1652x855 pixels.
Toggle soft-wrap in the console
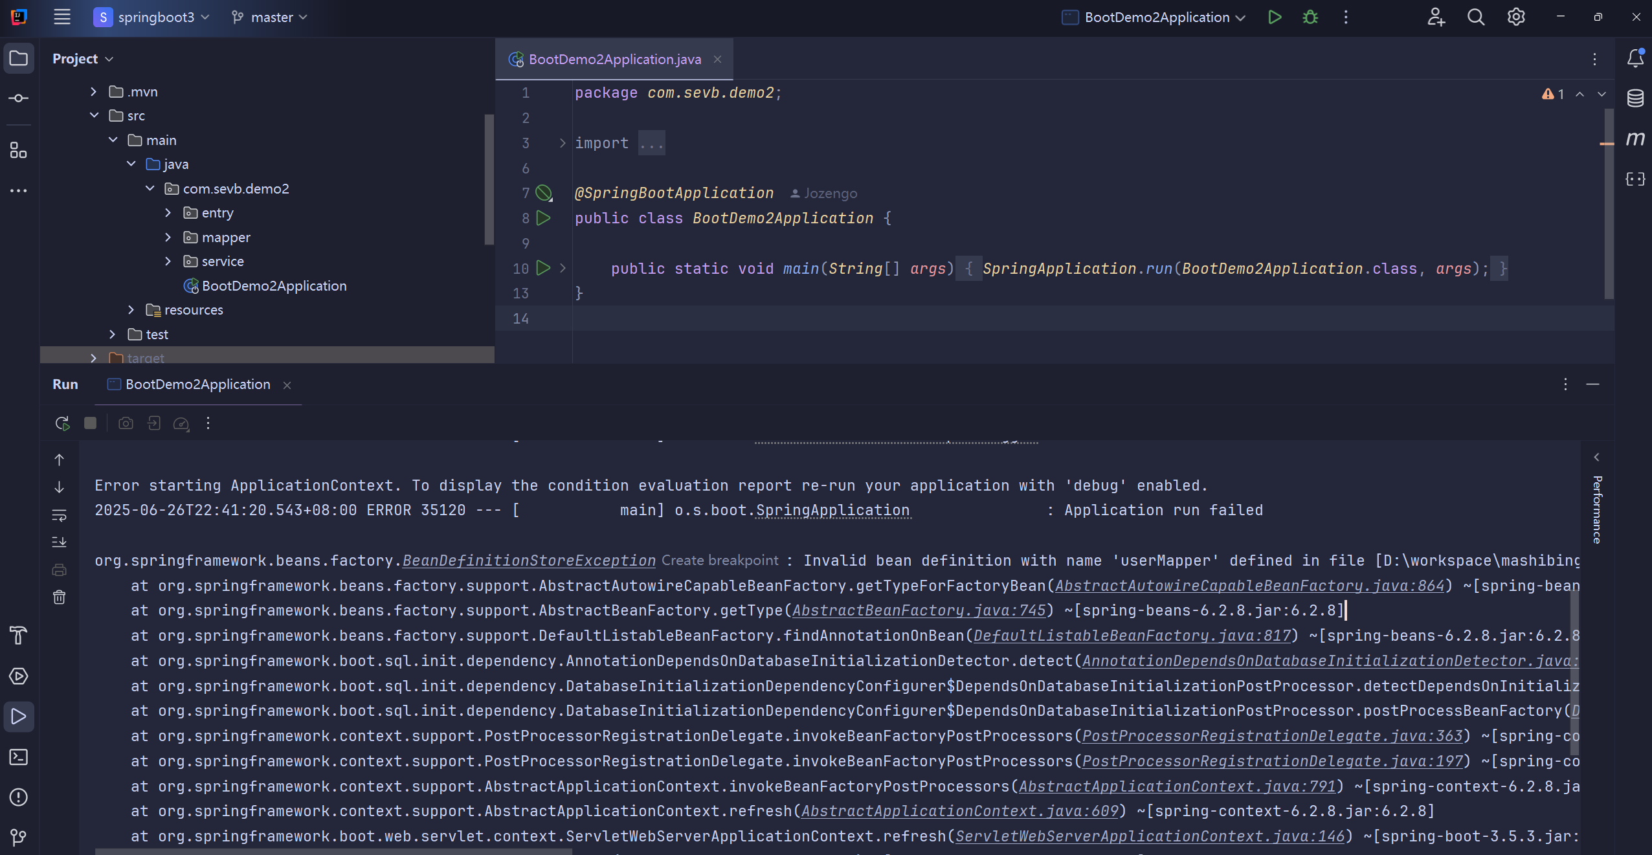[x=59, y=515]
